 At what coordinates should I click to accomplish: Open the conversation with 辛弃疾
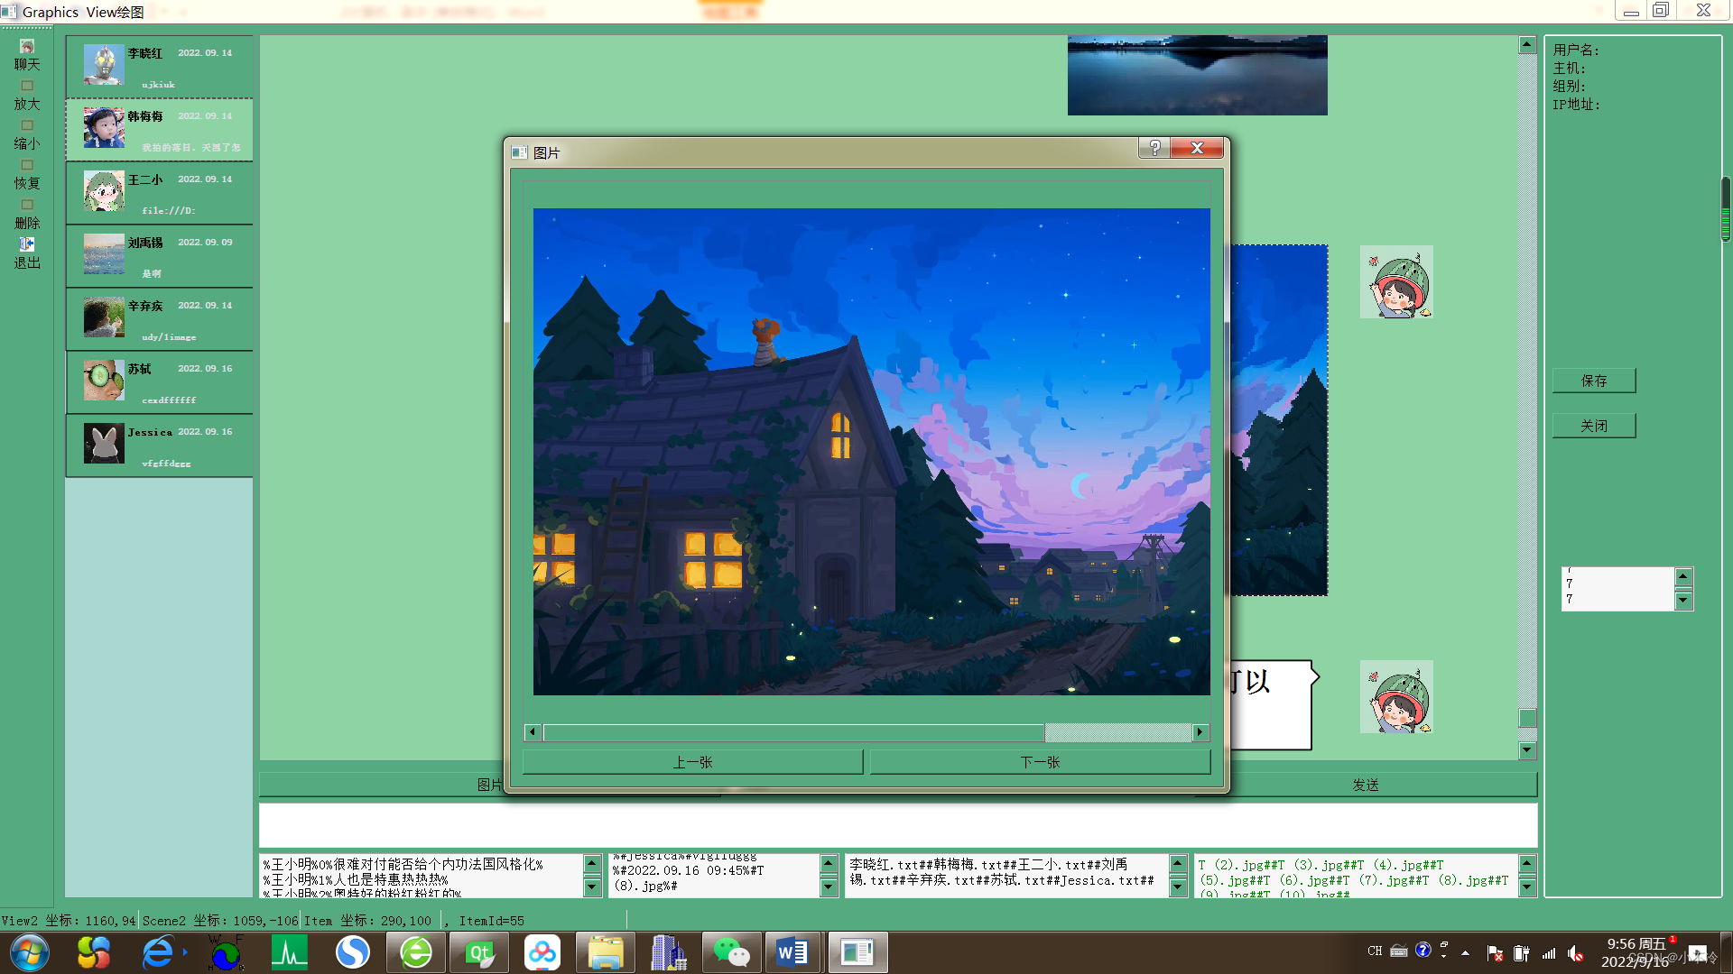[159, 319]
